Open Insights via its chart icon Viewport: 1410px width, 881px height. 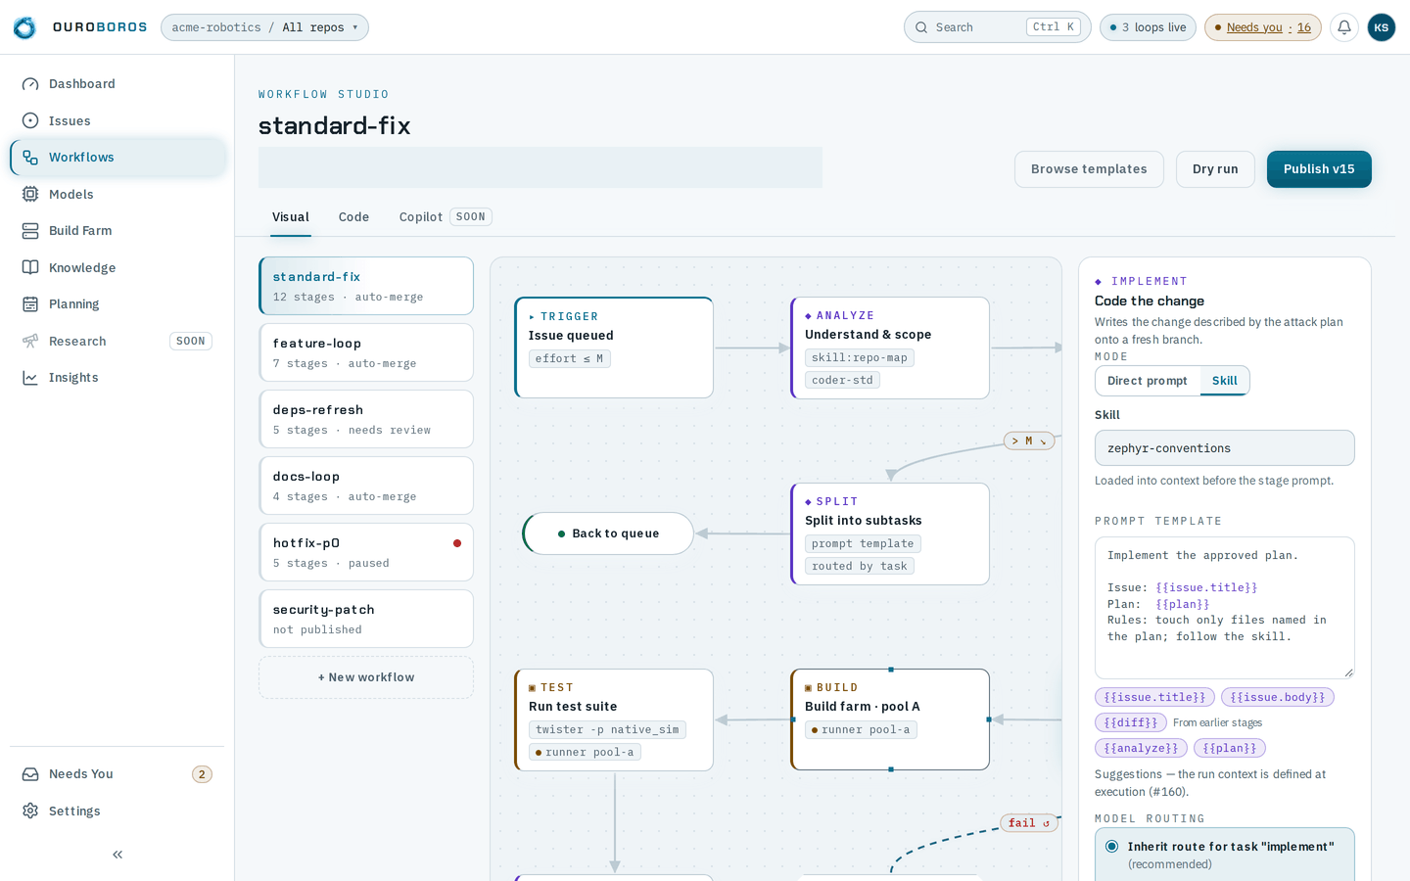point(30,378)
